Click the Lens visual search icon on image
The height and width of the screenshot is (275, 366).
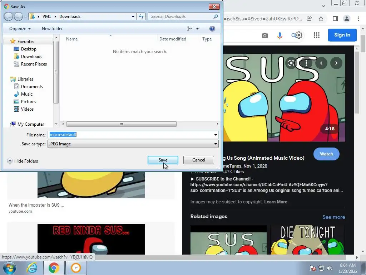click(291, 63)
